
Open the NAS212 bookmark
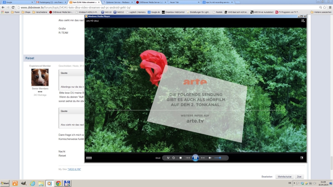coord(119,12)
